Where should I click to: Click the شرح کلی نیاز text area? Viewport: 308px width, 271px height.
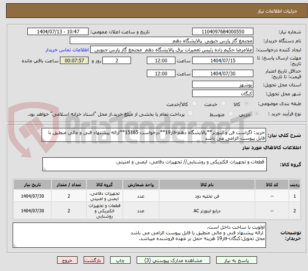click(x=154, y=135)
